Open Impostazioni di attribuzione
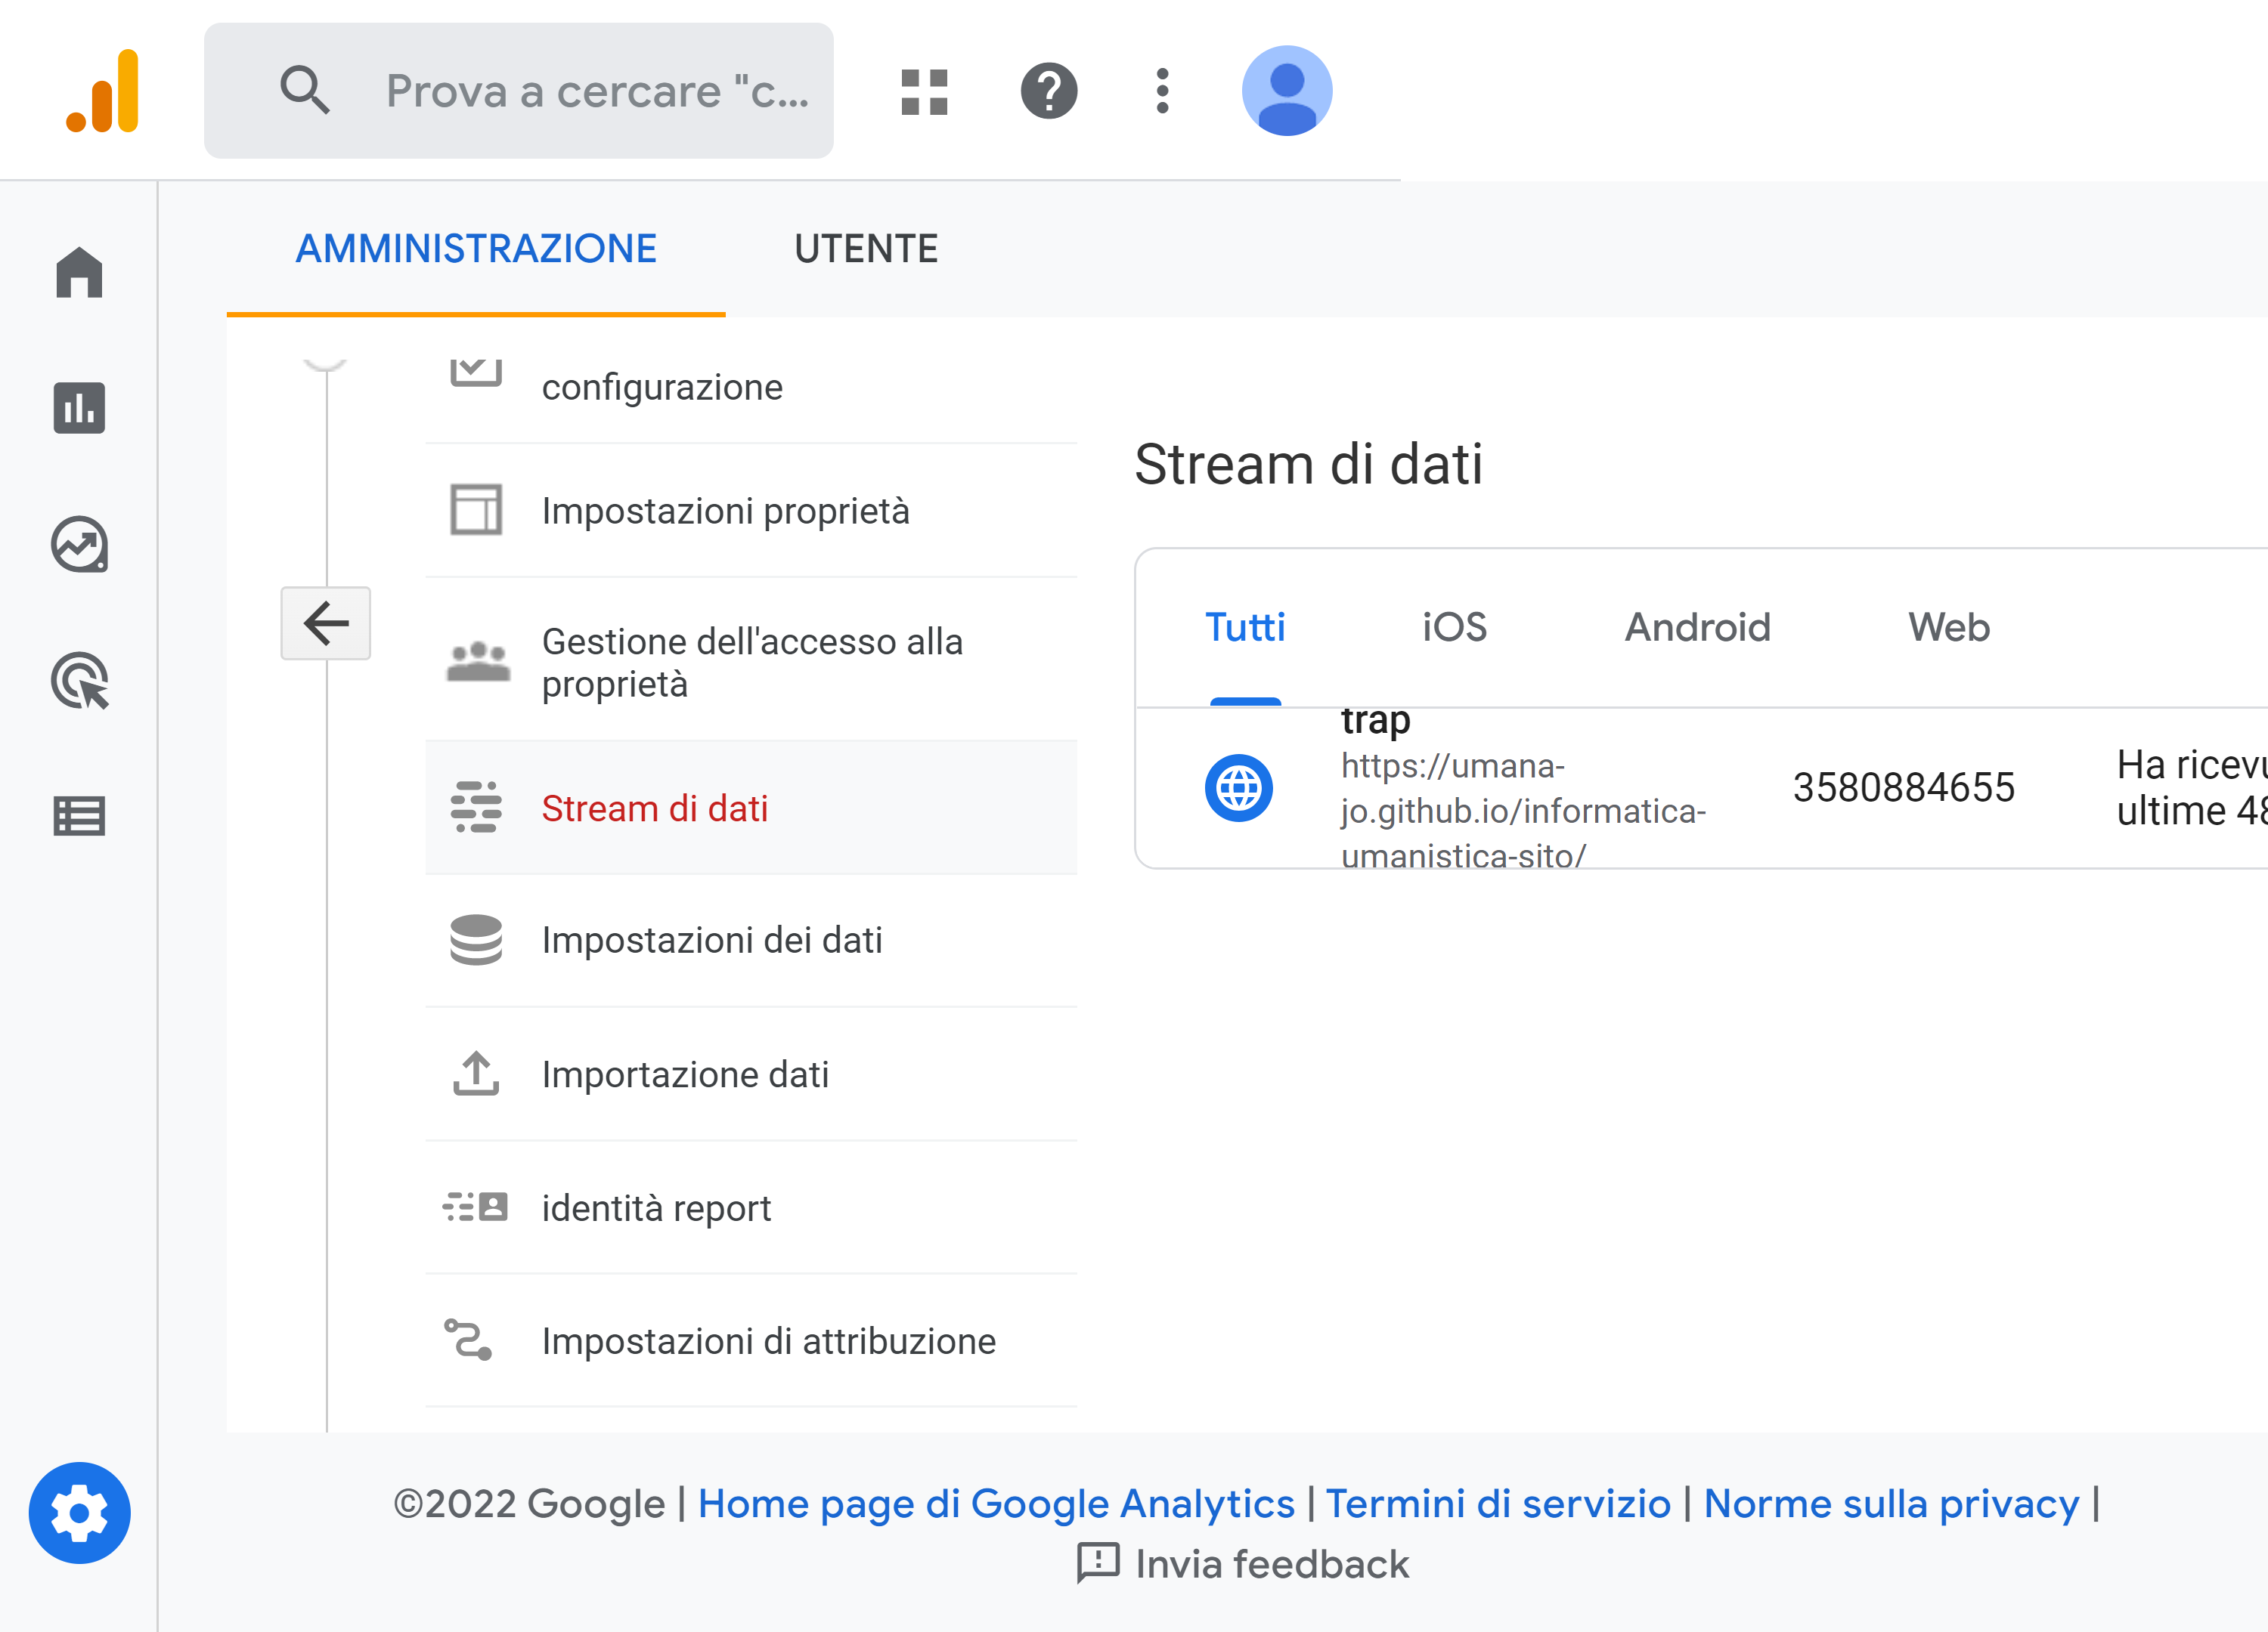The width and height of the screenshot is (2268, 1632). pos(751,1341)
